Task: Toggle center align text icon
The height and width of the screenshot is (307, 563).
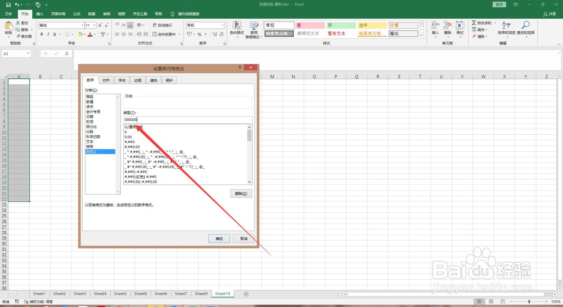Action: (124, 34)
